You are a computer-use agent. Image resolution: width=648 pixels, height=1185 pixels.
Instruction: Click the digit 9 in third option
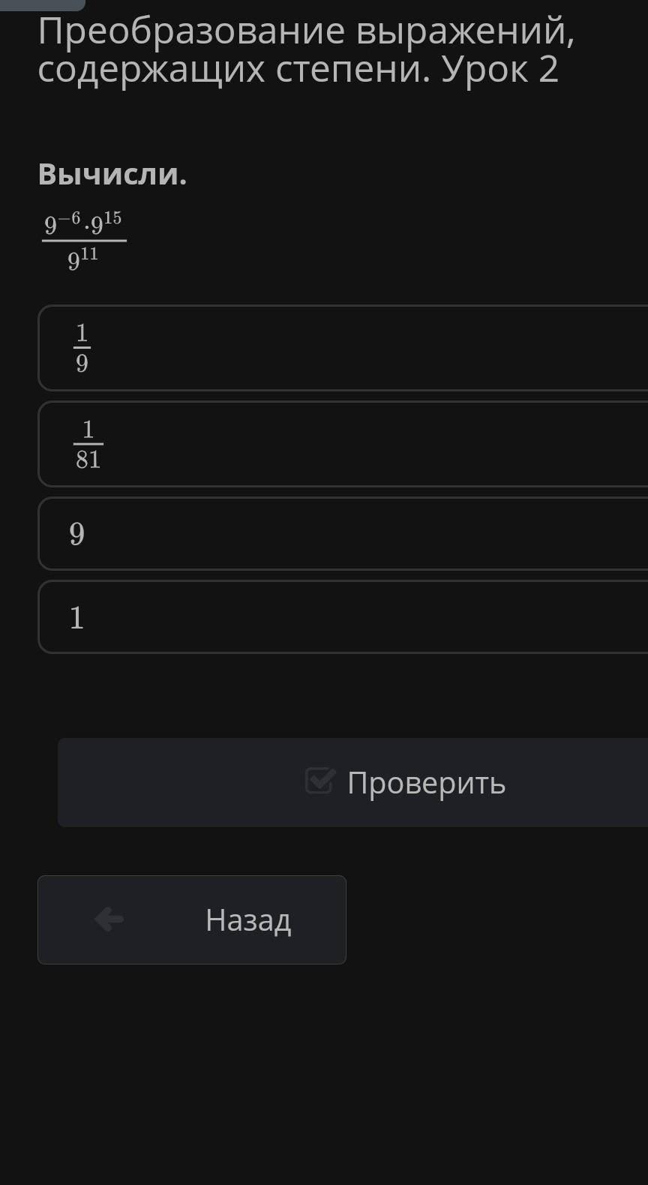coord(76,534)
